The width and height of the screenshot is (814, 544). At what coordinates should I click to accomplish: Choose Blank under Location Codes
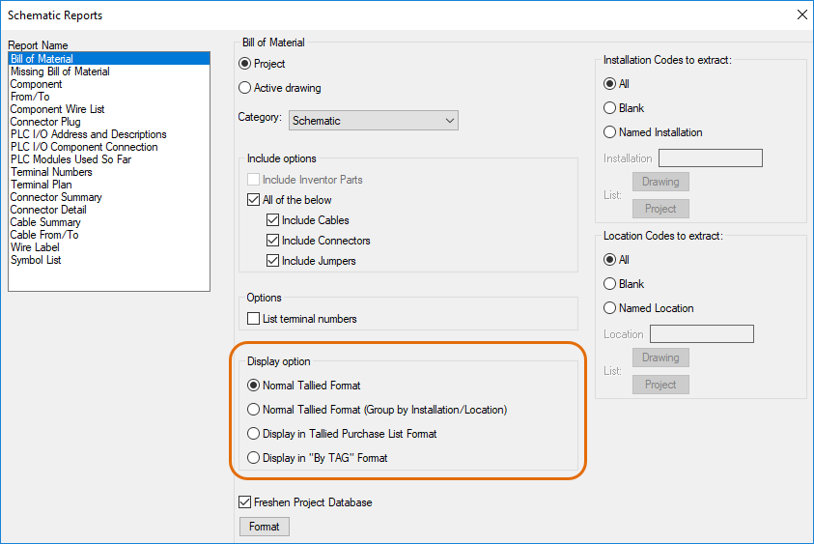pos(610,284)
